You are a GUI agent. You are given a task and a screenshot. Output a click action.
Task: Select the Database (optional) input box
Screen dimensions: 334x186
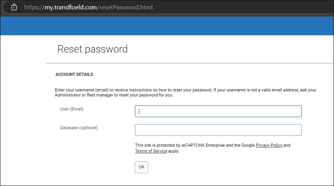tap(218, 130)
